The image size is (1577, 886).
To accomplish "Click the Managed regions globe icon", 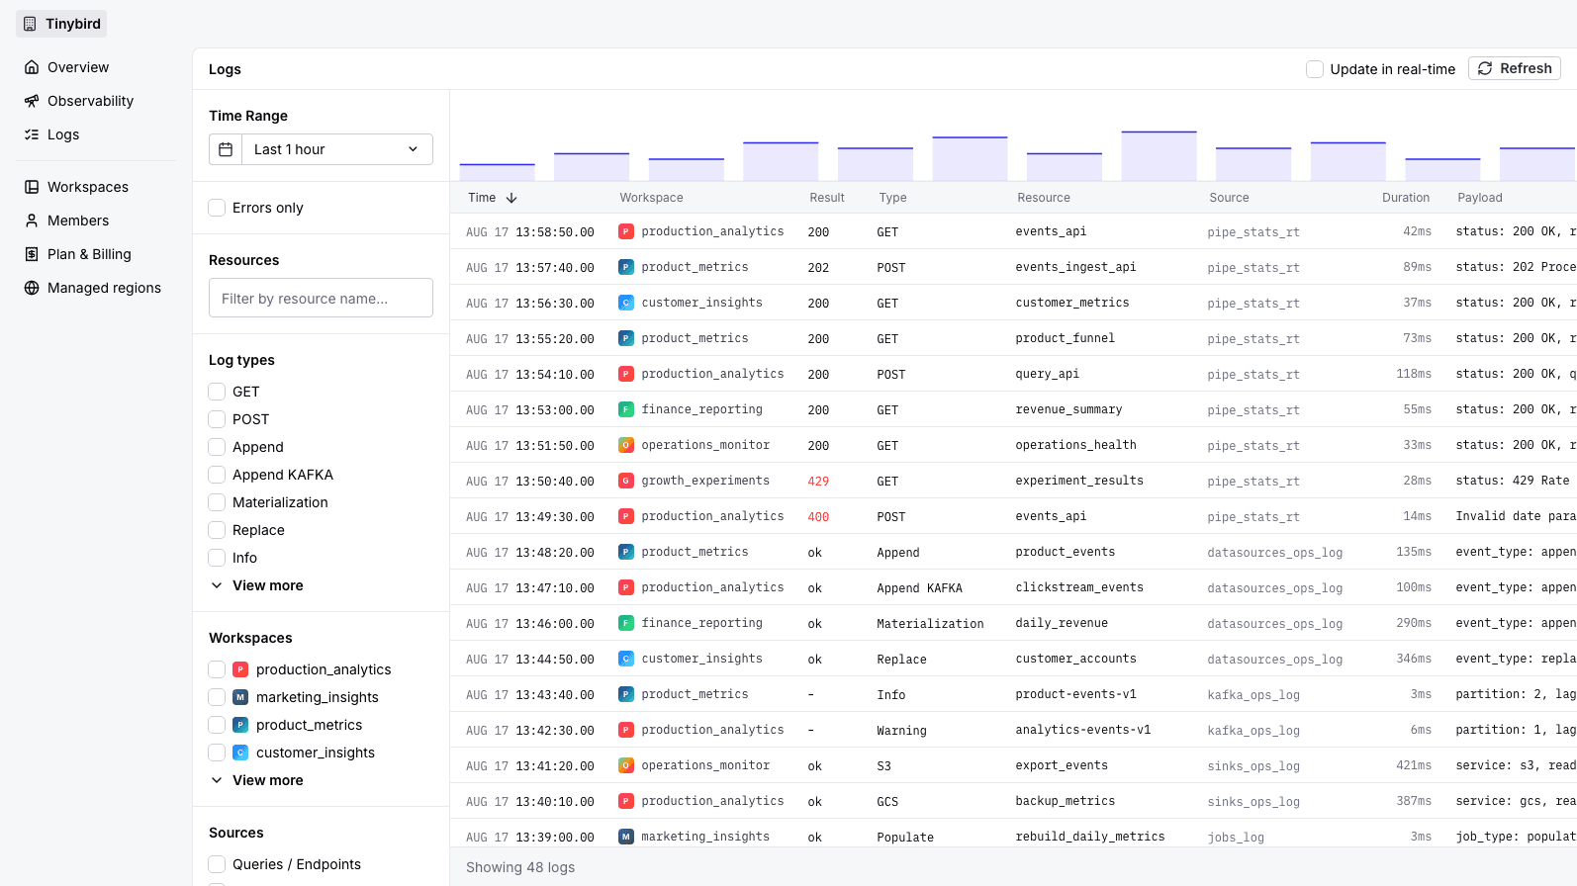I will (x=32, y=288).
